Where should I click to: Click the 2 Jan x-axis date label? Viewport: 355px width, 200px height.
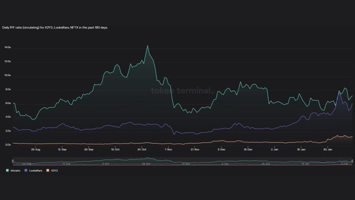click(275, 149)
